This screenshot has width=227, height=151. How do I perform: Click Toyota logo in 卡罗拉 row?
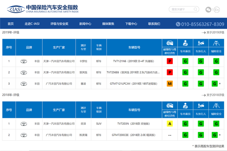[x=24, y=61]
